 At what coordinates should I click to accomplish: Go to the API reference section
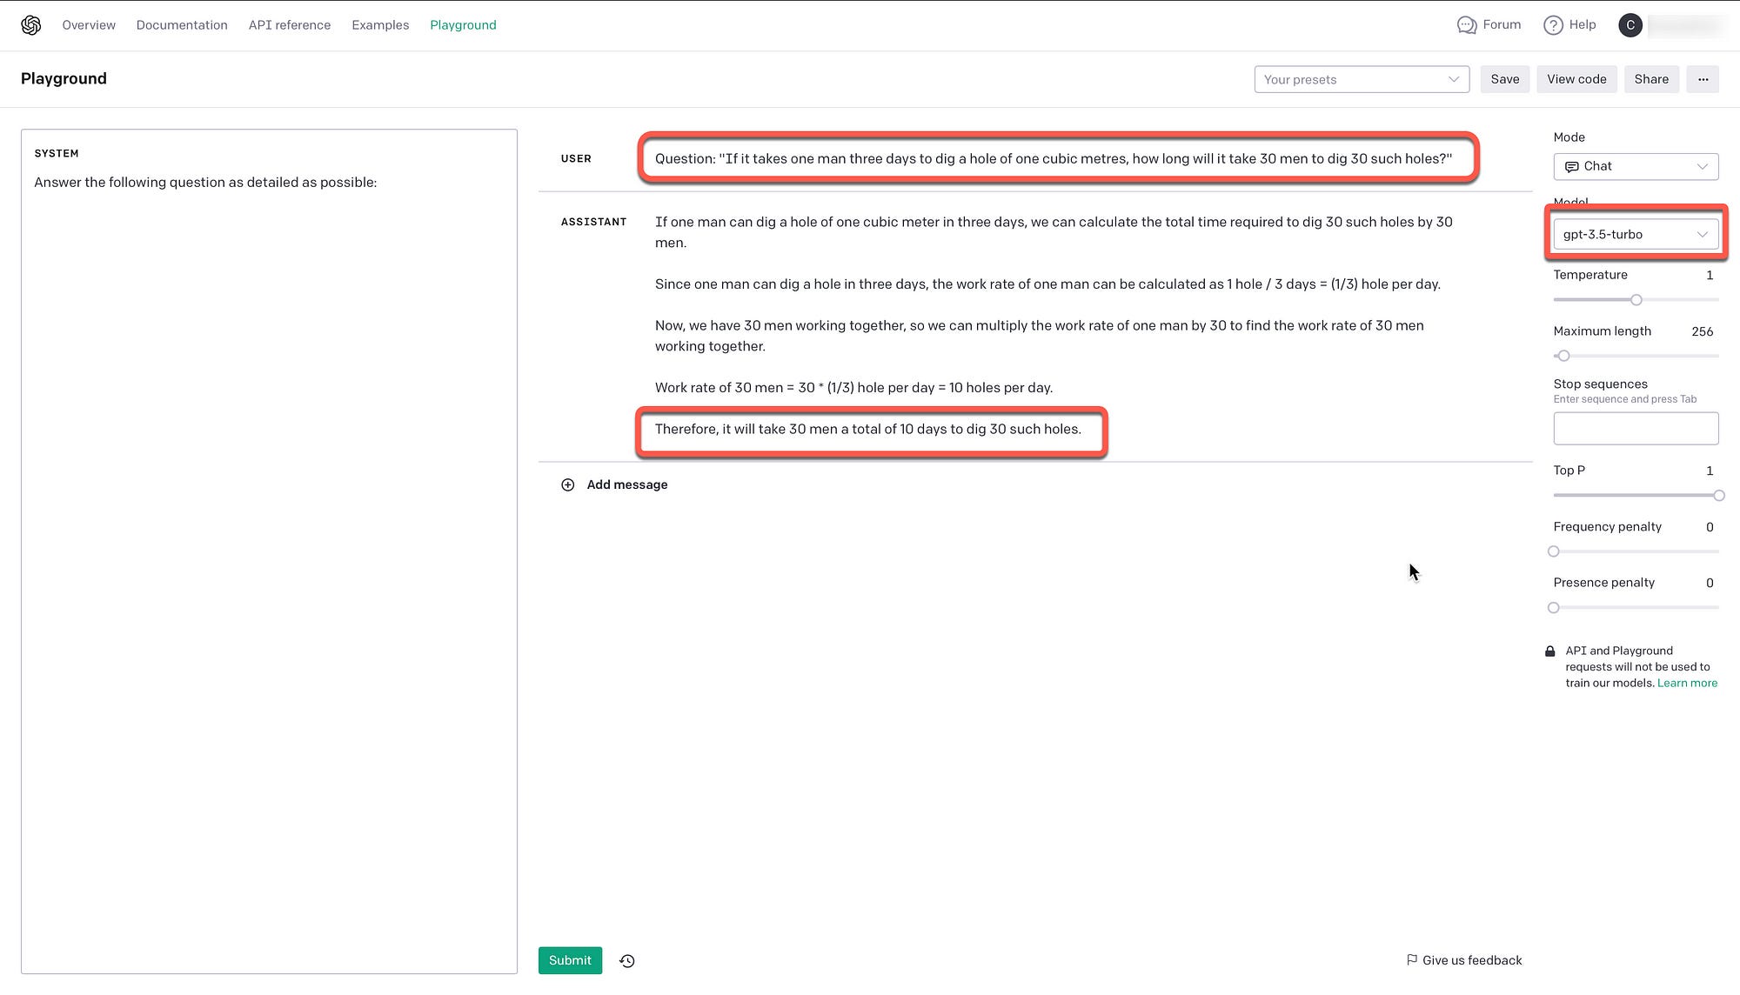point(289,24)
